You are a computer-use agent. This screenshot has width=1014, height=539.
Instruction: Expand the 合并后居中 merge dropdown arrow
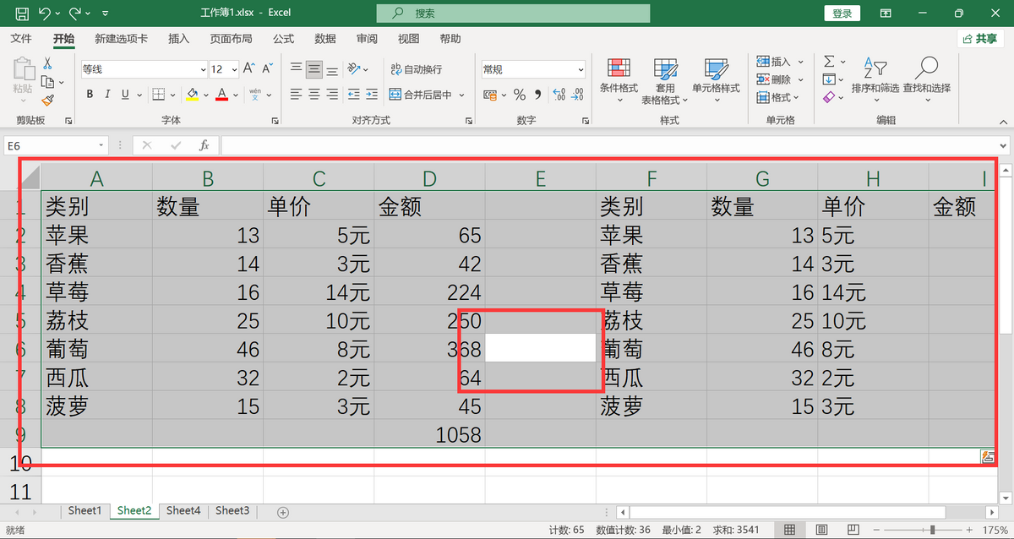[x=462, y=95]
